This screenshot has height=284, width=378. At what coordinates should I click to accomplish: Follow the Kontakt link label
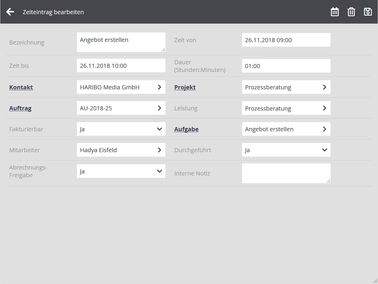[x=21, y=87]
